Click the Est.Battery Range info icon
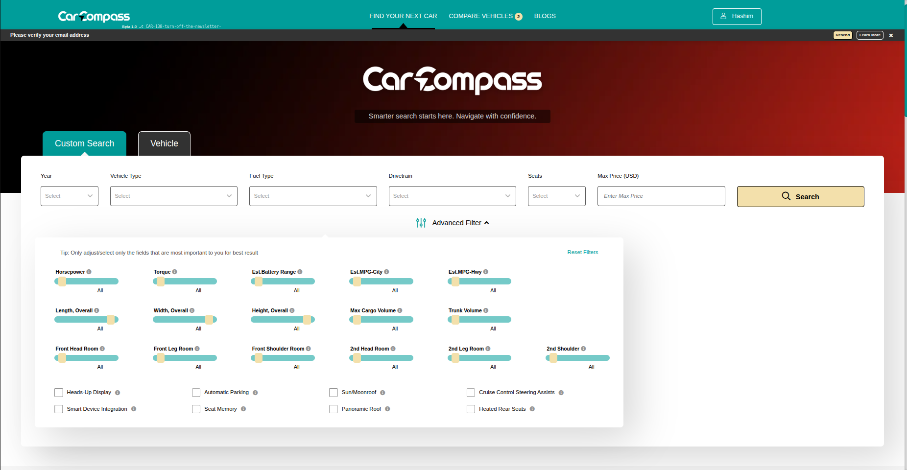The width and height of the screenshot is (907, 470). (301, 272)
